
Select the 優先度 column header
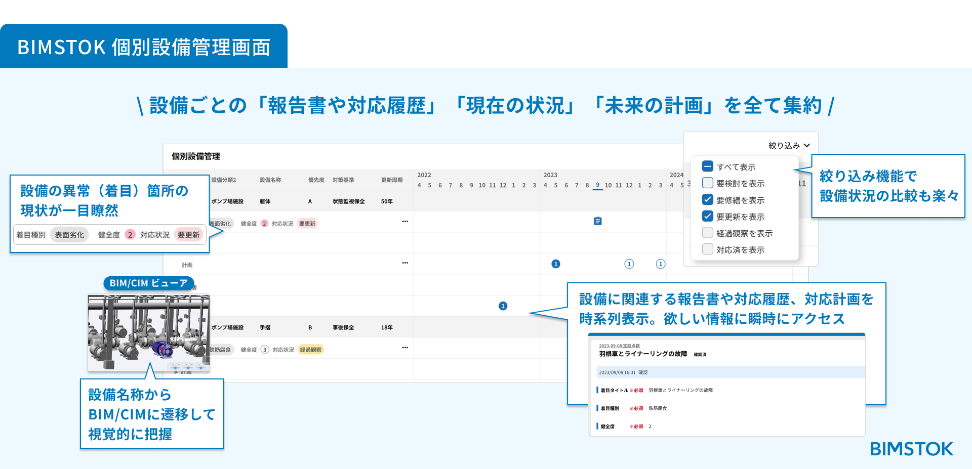pos(316,180)
